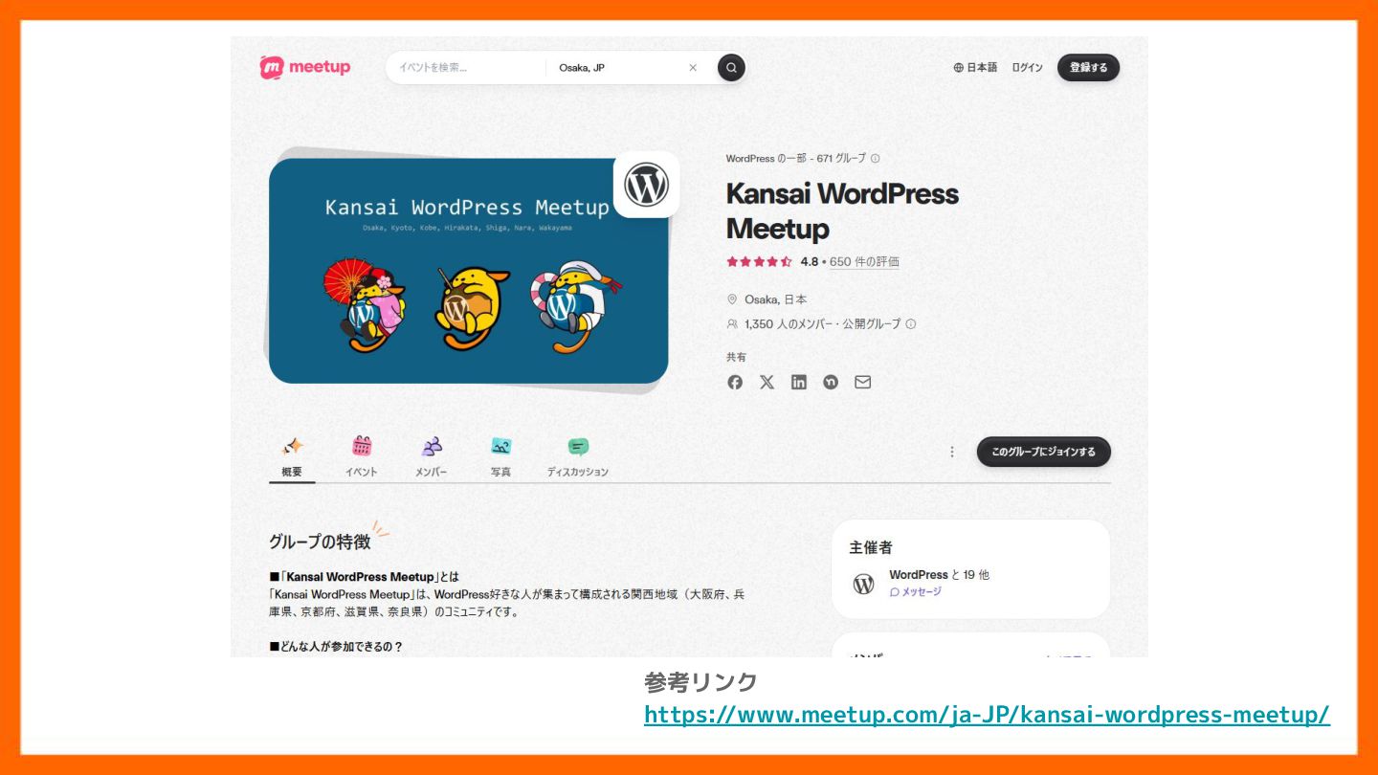The height and width of the screenshot is (775, 1378).
Task: Open the メンバー tab
Action: pyautogui.click(x=432, y=457)
